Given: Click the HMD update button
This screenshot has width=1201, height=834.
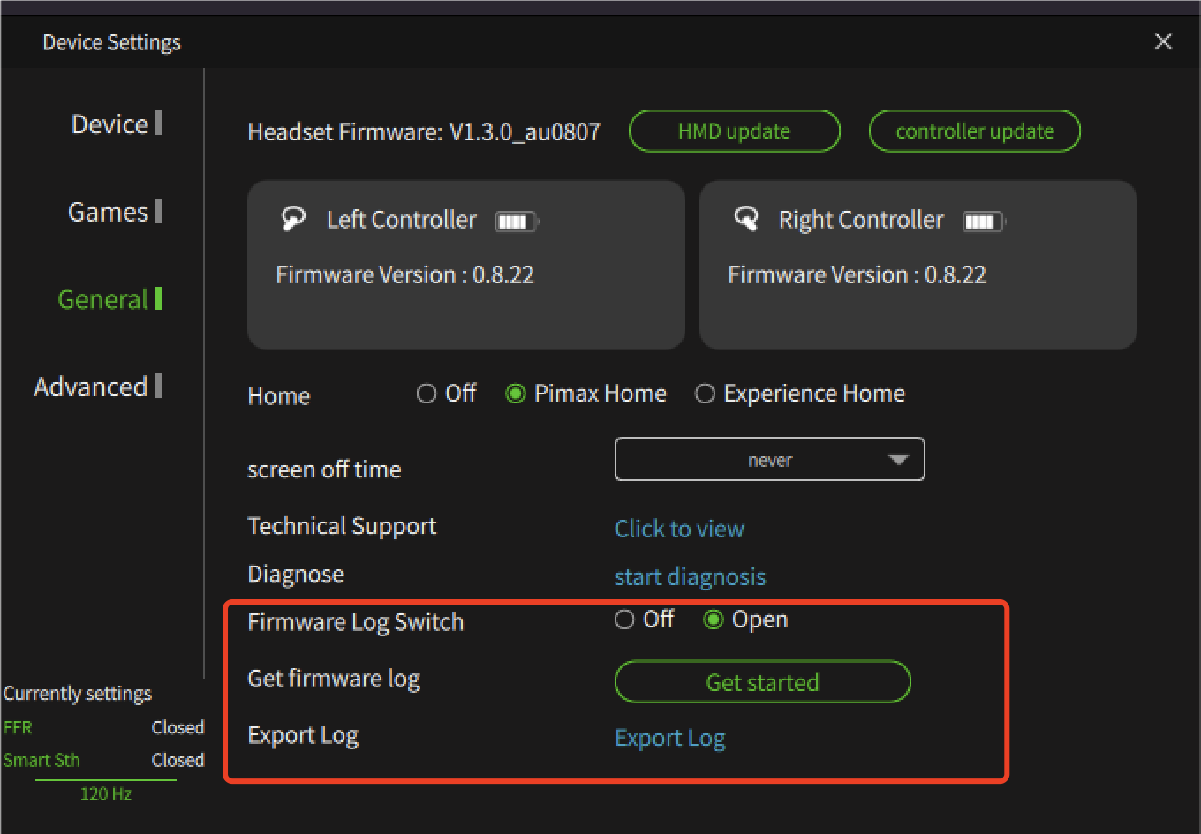Looking at the screenshot, I should (734, 131).
